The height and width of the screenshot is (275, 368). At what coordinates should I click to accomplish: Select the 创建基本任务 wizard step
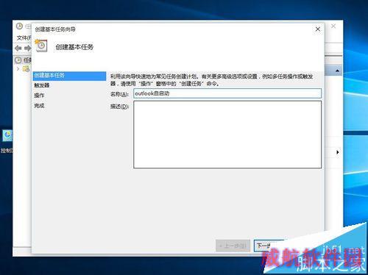[x=69, y=76]
